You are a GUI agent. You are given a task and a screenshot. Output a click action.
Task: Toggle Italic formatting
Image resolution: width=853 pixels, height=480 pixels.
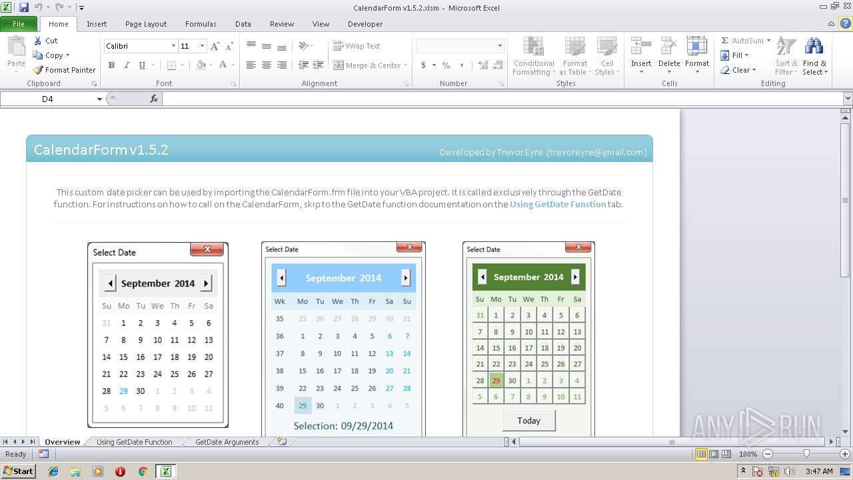point(127,65)
